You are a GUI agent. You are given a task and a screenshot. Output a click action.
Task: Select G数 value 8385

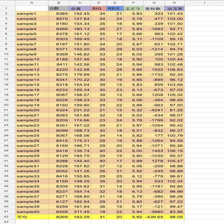tap(59, 14)
